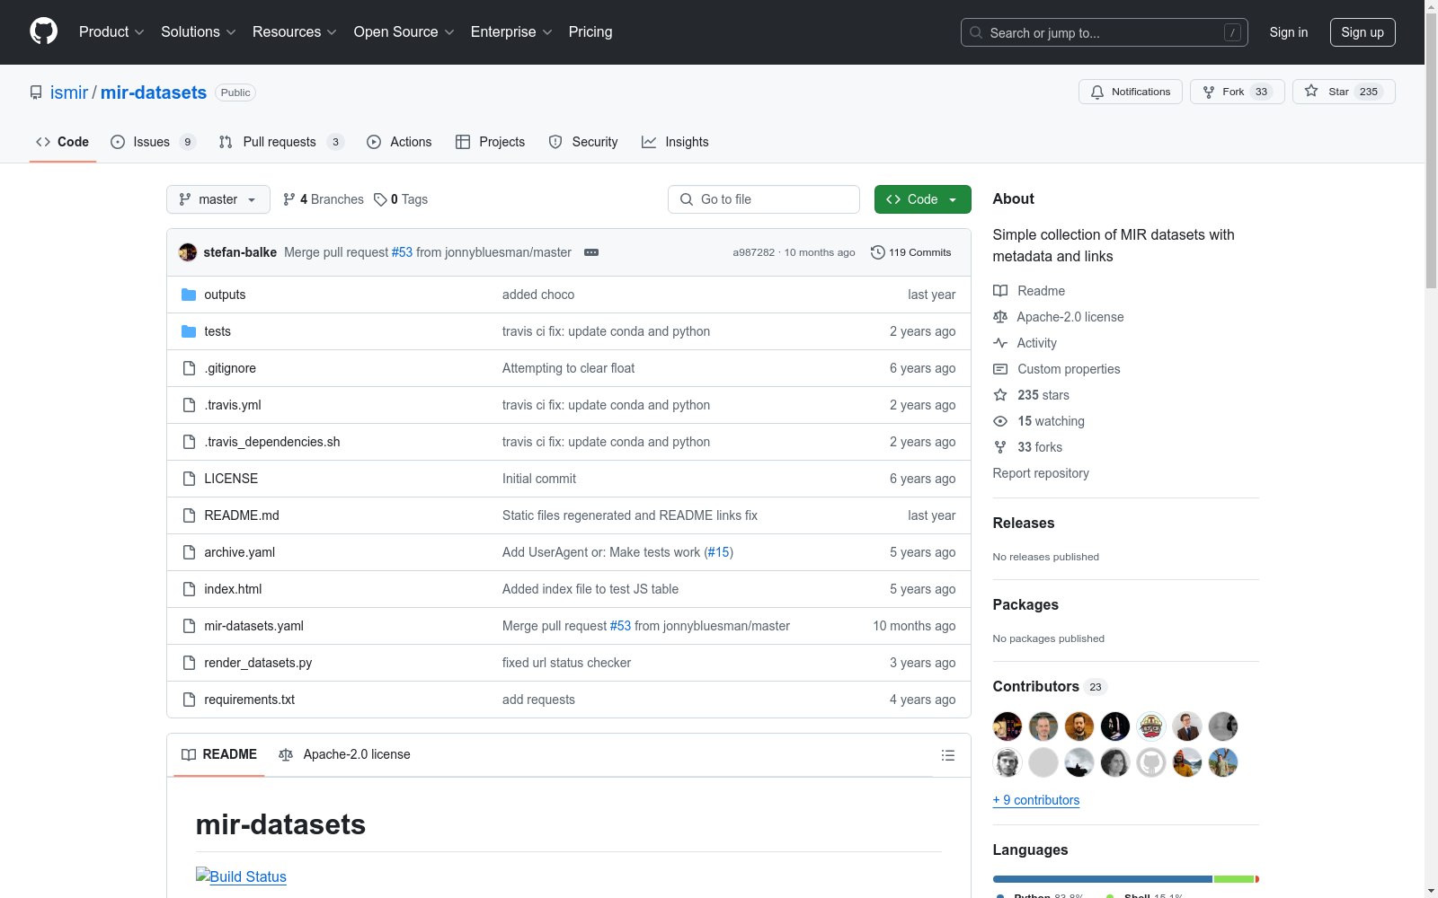Open the Projects tab

pos(490,142)
